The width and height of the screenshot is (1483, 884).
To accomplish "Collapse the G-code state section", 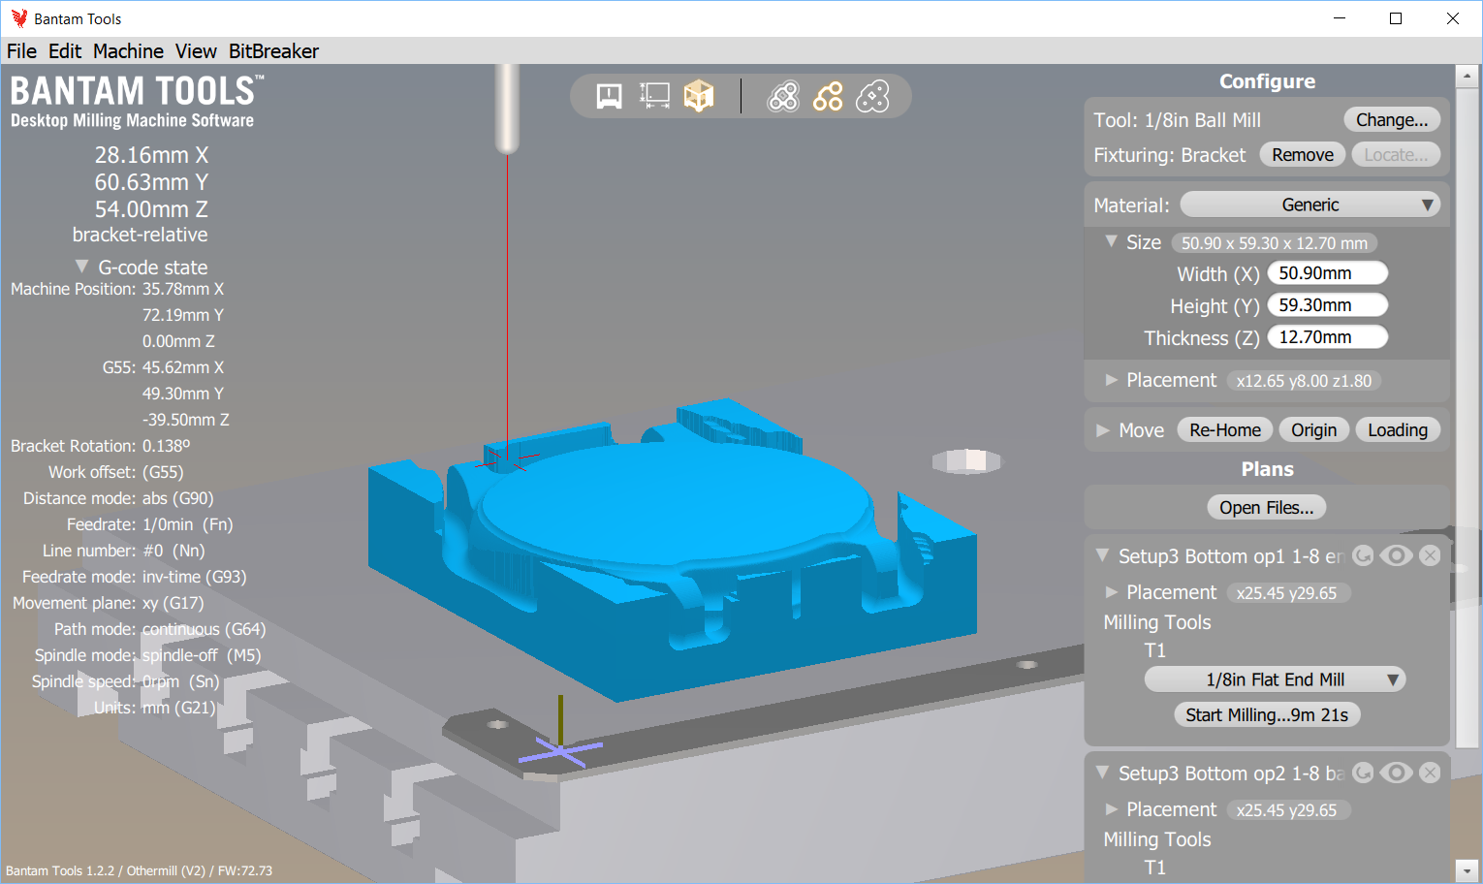I will click(x=82, y=266).
